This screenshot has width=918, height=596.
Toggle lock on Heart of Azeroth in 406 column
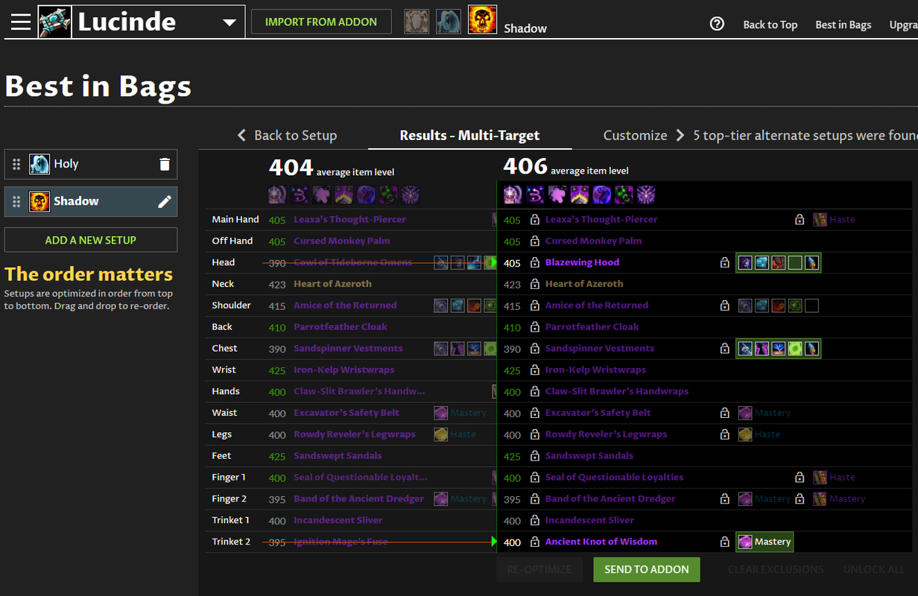[x=534, y=284]
